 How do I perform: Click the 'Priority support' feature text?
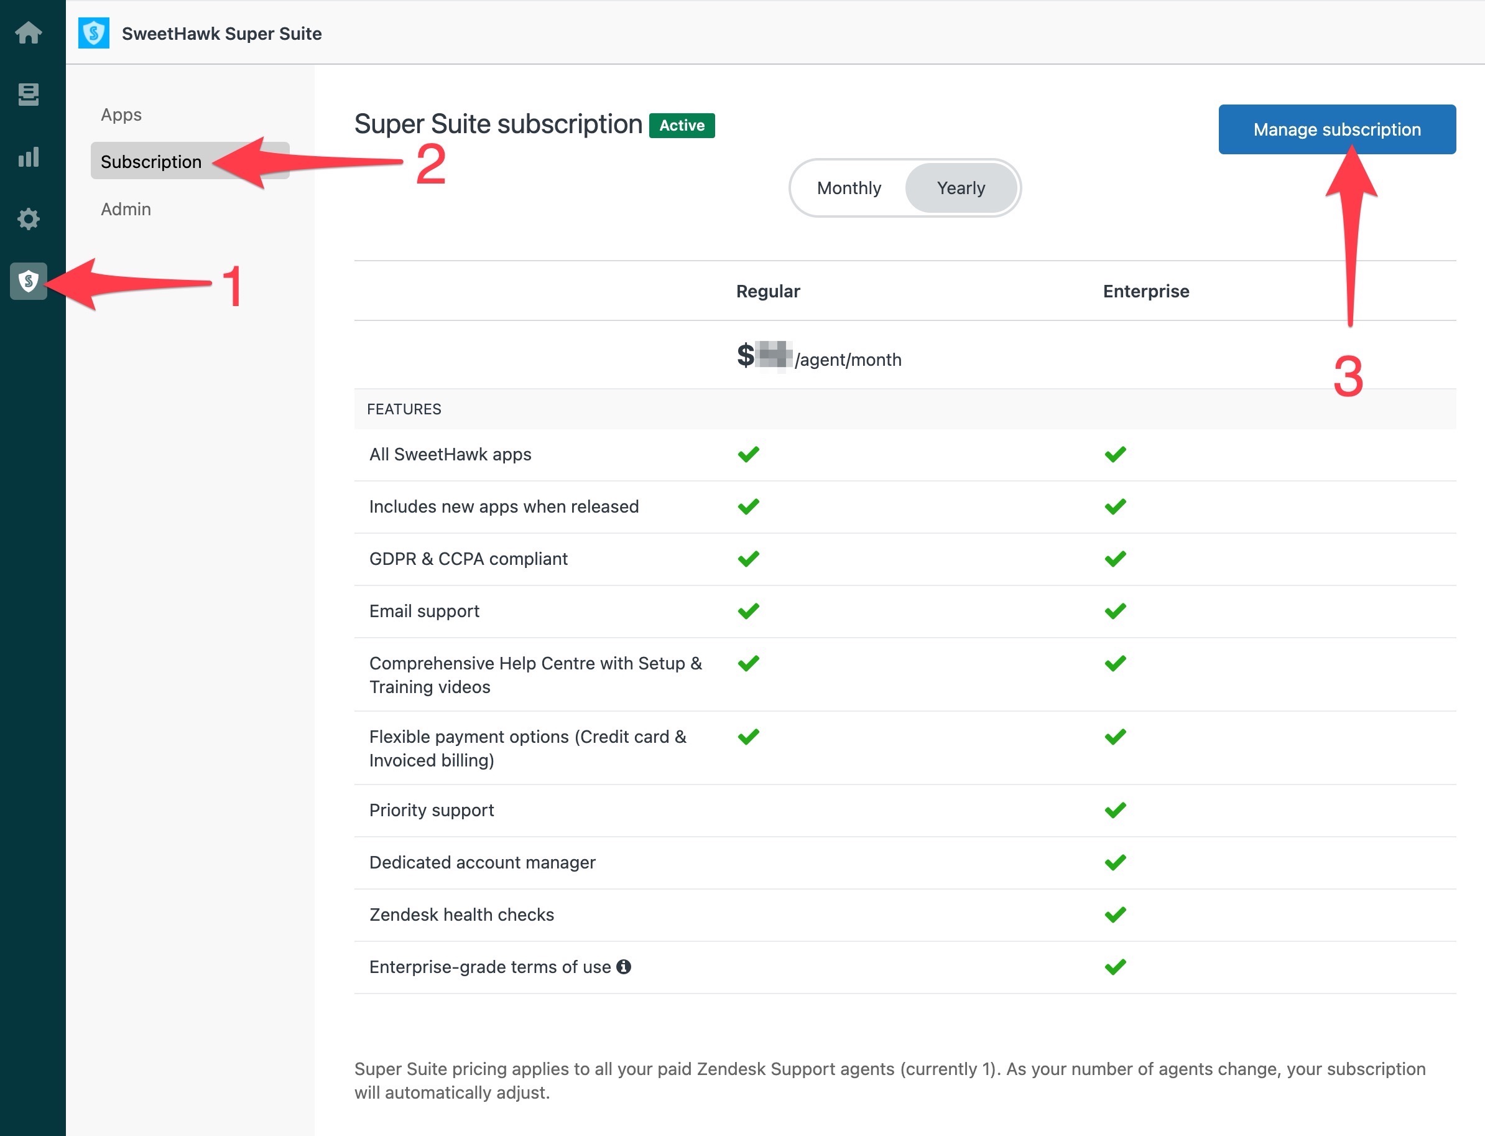pos(431,810)
